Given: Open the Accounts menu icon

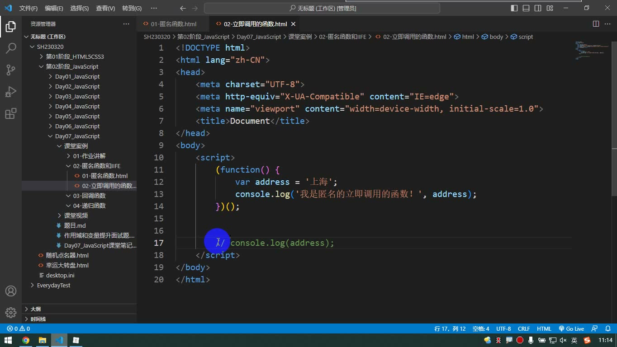Looking at the screenshot, I should 11,291.
